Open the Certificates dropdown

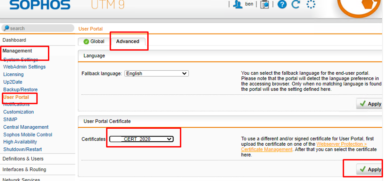click(x=141, y=139)
